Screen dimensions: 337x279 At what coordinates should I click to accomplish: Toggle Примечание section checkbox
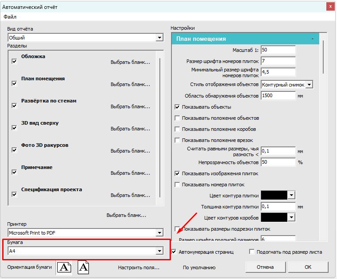[14, 172]
